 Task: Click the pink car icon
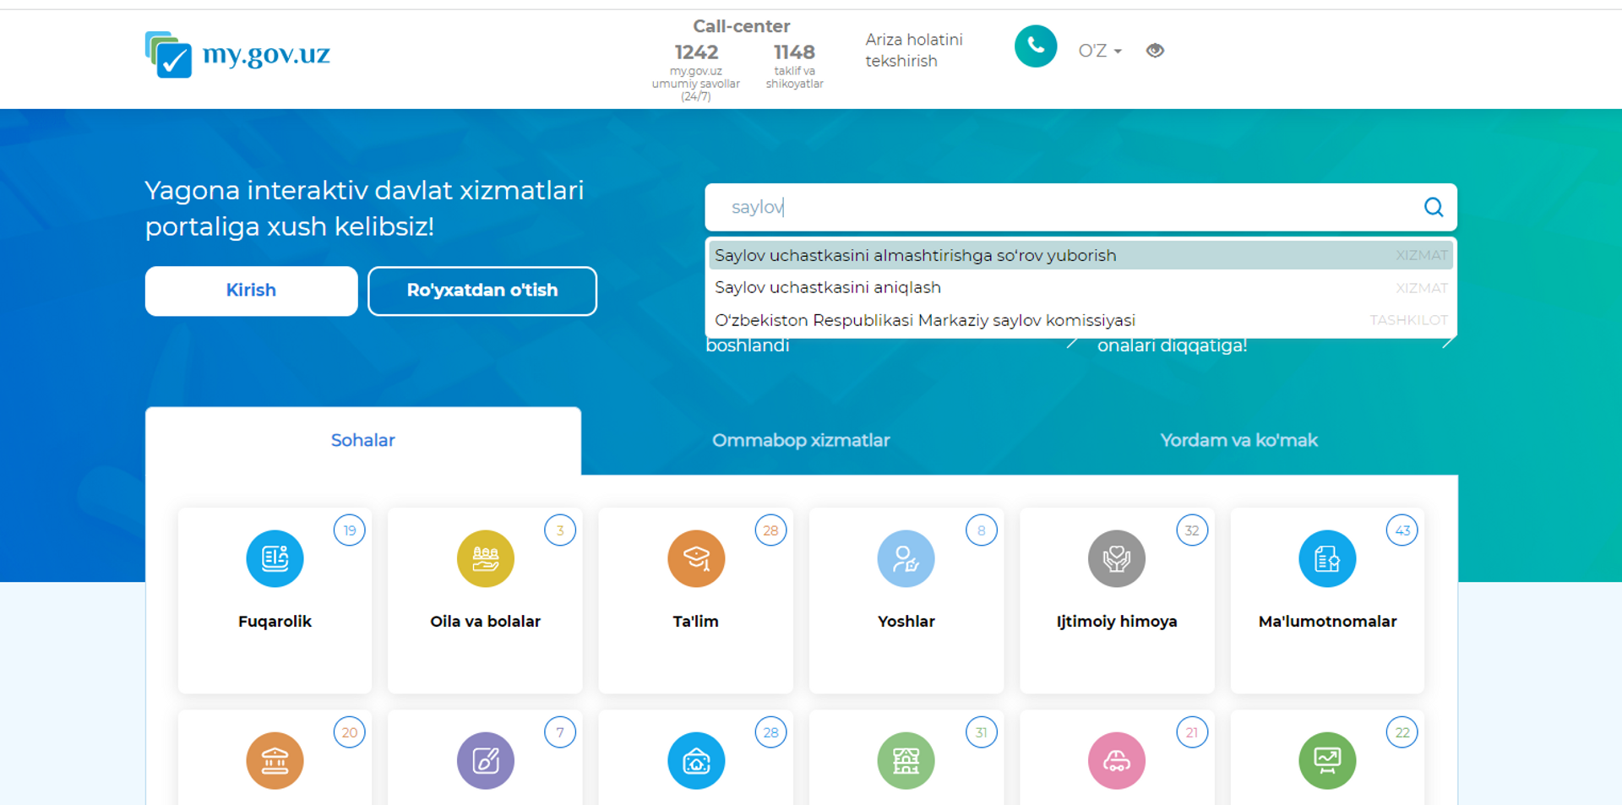(x=1117, y=760)
